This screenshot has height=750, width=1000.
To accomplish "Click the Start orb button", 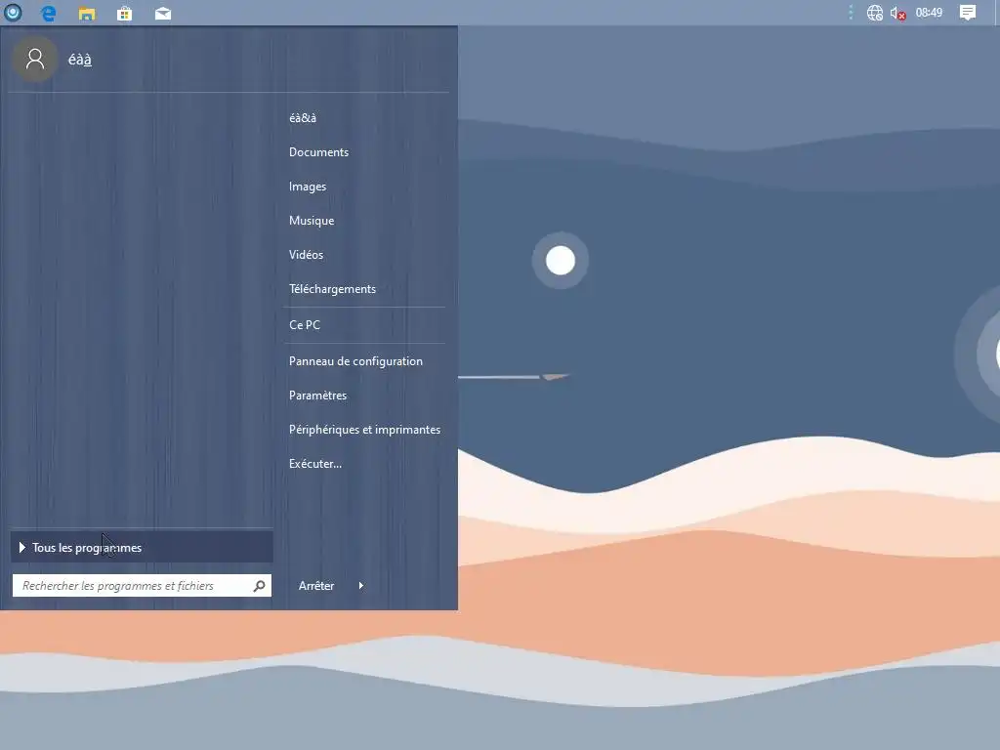I will click(13, 12).
